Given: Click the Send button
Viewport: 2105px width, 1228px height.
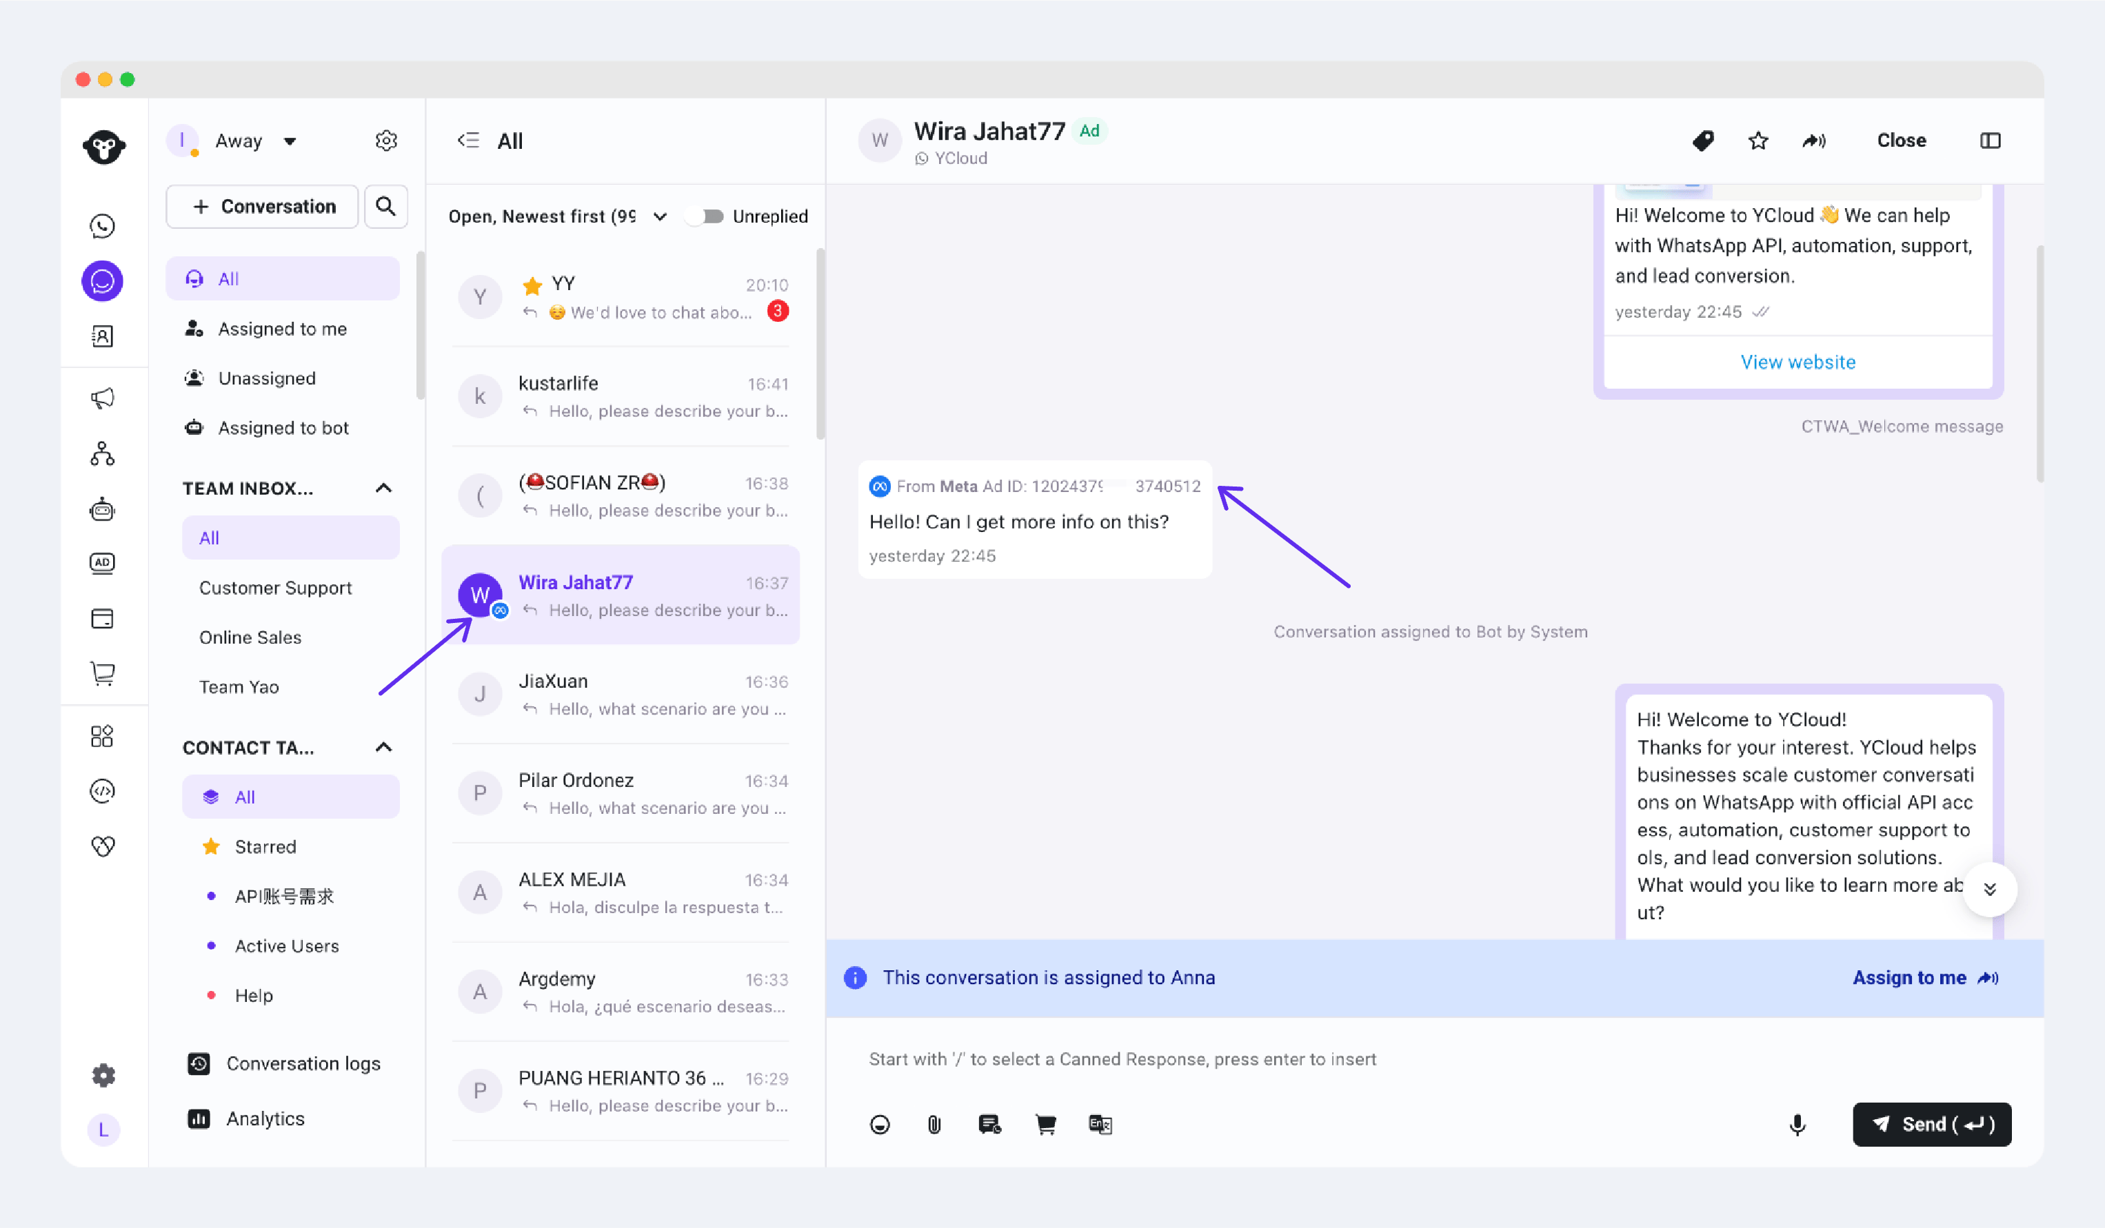Looking at the screenshot, I should 1931,1124.
